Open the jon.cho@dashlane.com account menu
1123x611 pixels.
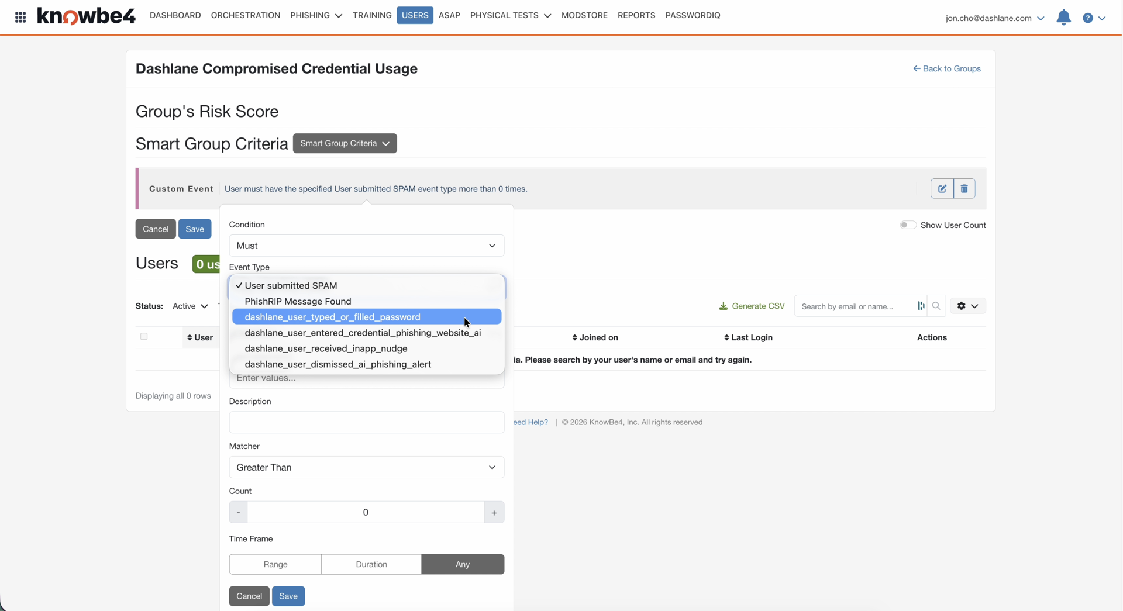coord(995,18)
